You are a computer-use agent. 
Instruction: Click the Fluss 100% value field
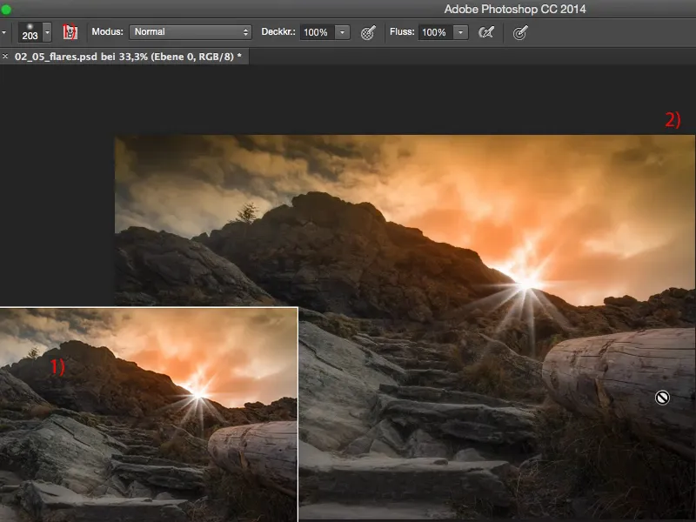coord(434,32)
